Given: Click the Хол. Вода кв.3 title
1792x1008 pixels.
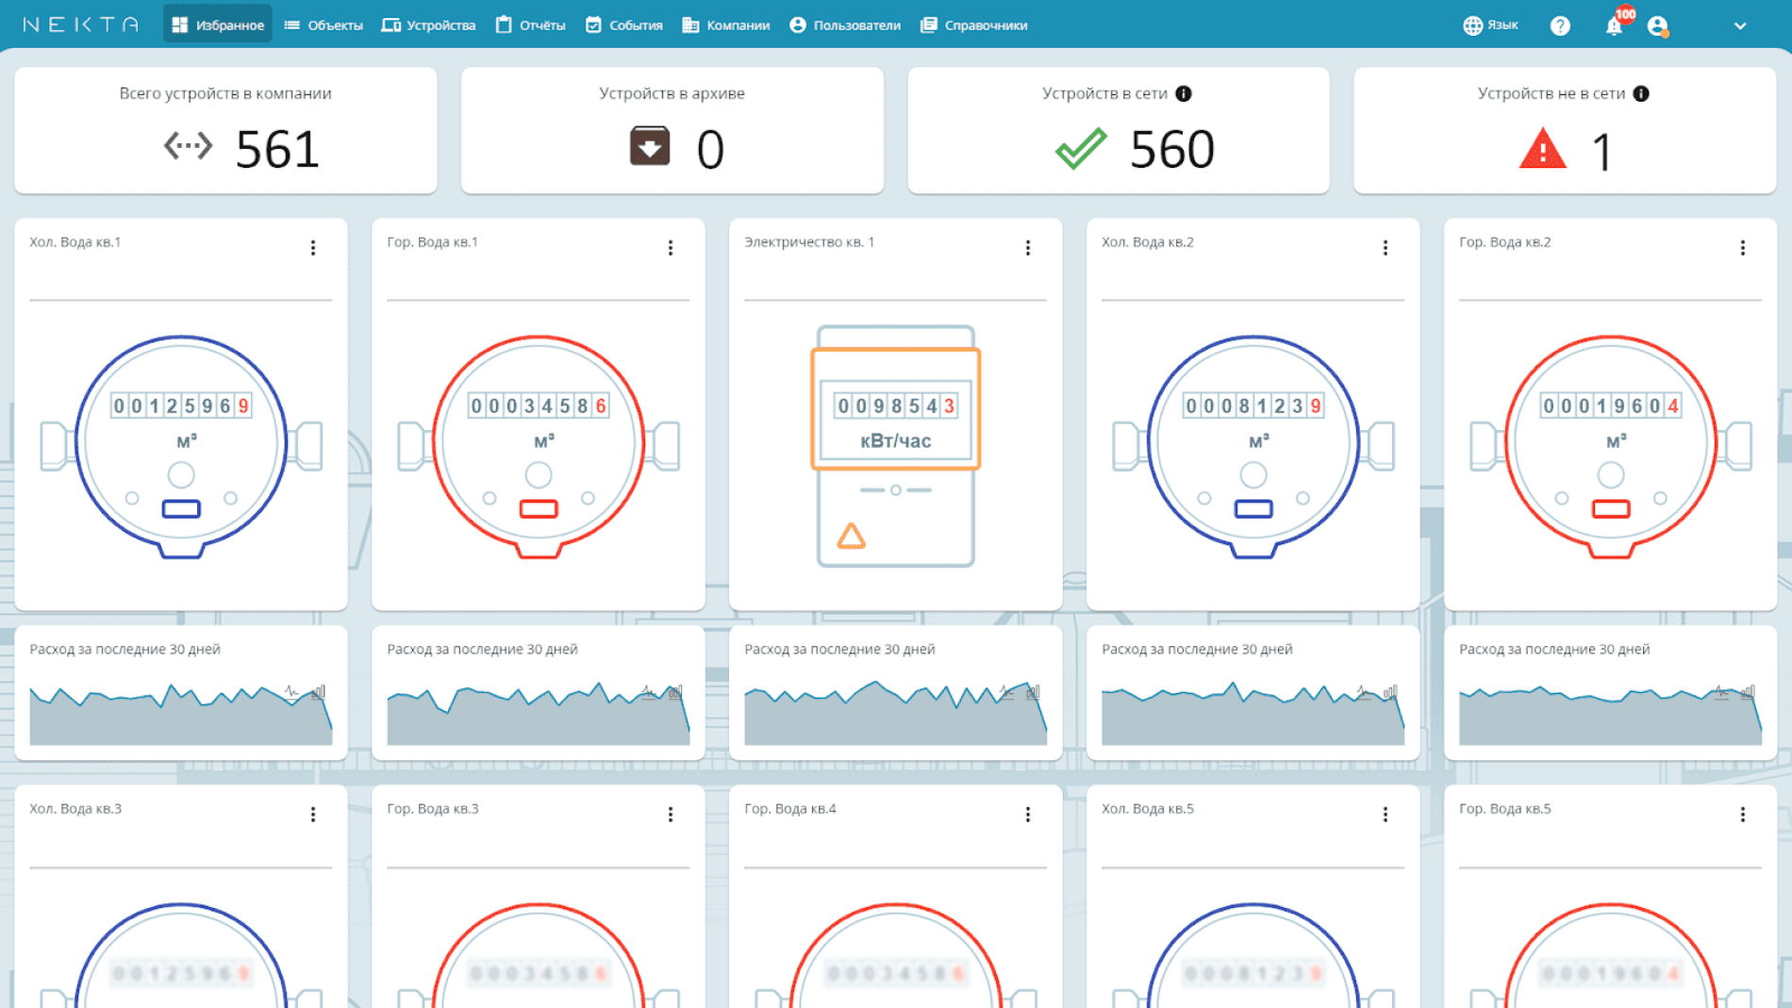Looking at the screenshot, I should pyautogui.click(x=75, y=809).
